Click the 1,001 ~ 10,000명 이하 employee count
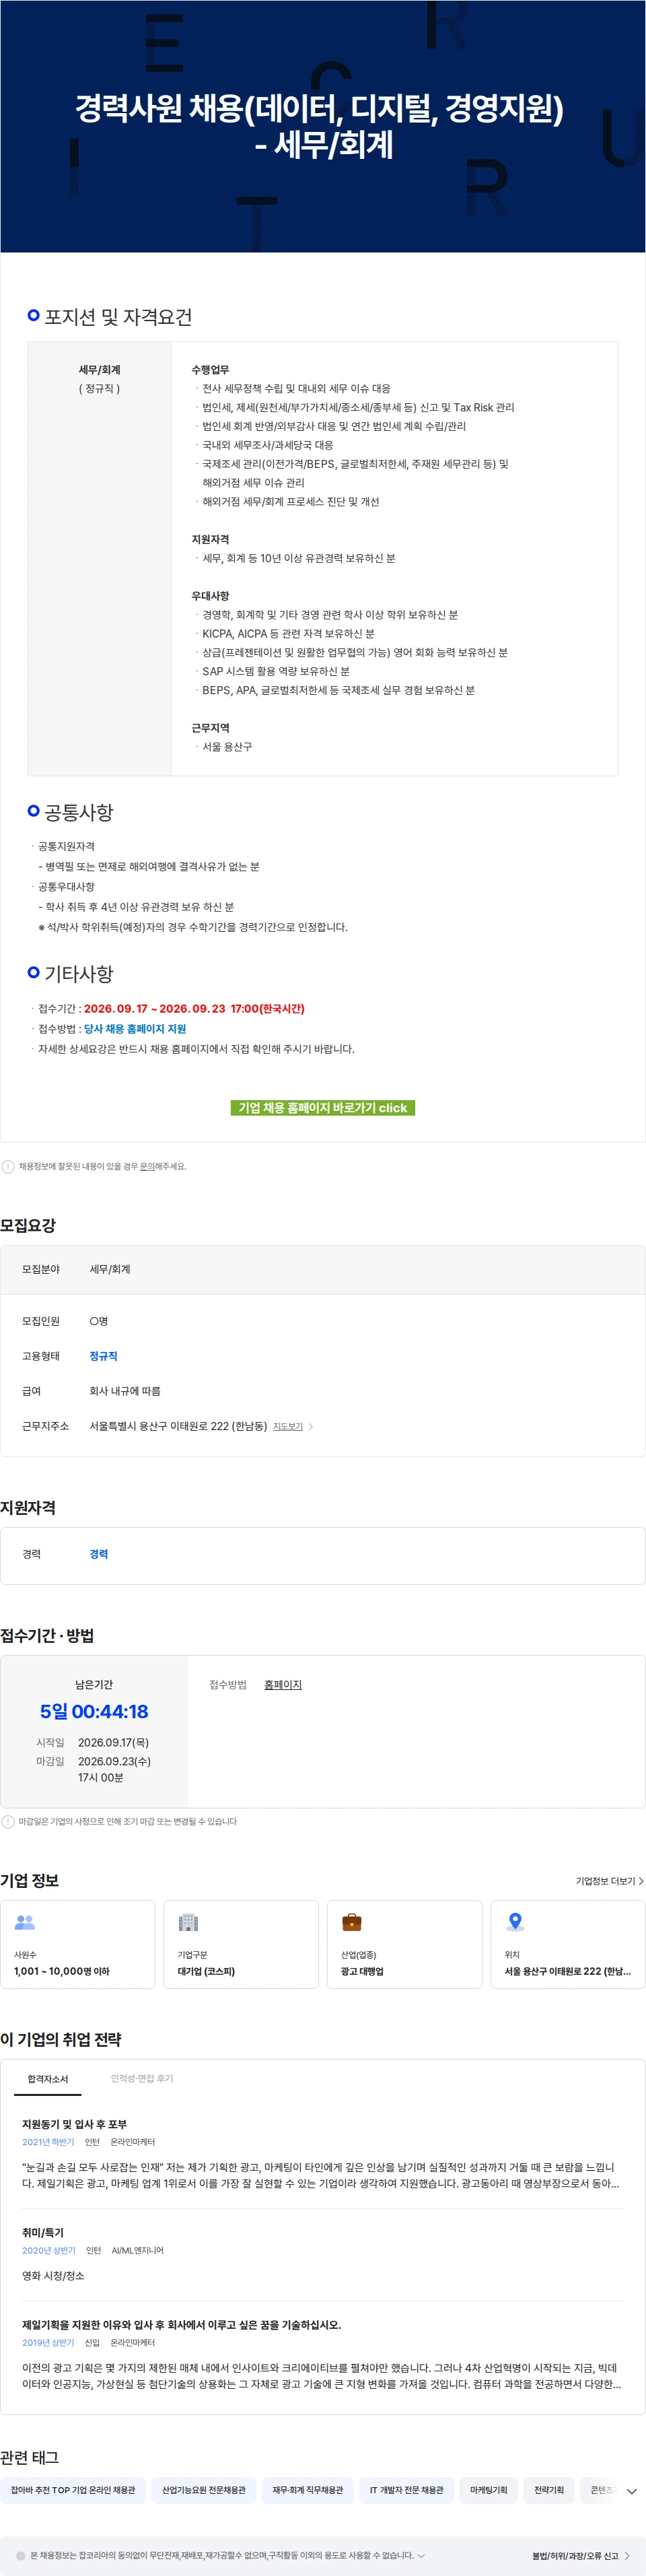 pos(62,1971)
